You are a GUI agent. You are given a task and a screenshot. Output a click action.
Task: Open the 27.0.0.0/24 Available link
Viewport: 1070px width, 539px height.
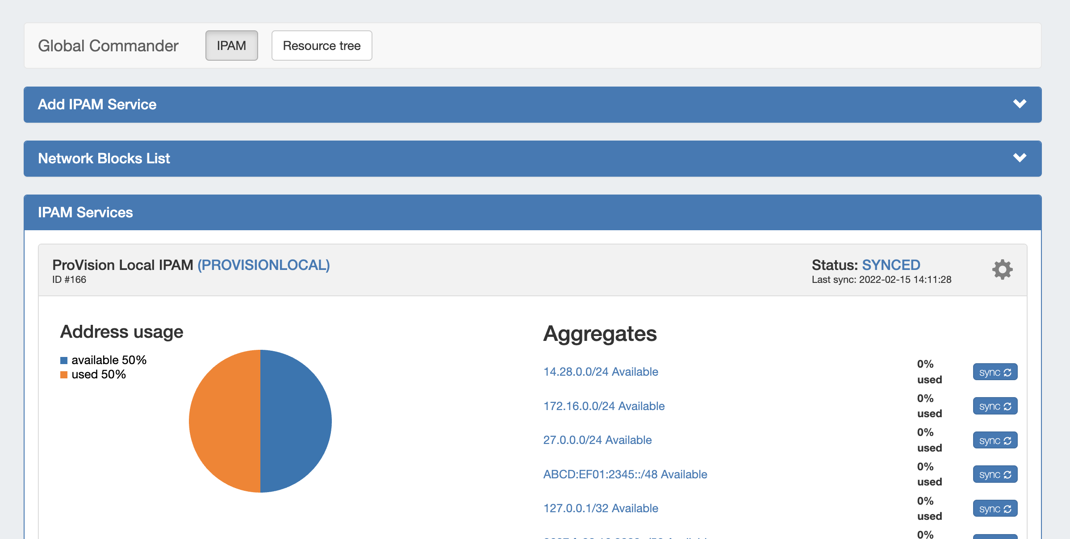point(597,440)
